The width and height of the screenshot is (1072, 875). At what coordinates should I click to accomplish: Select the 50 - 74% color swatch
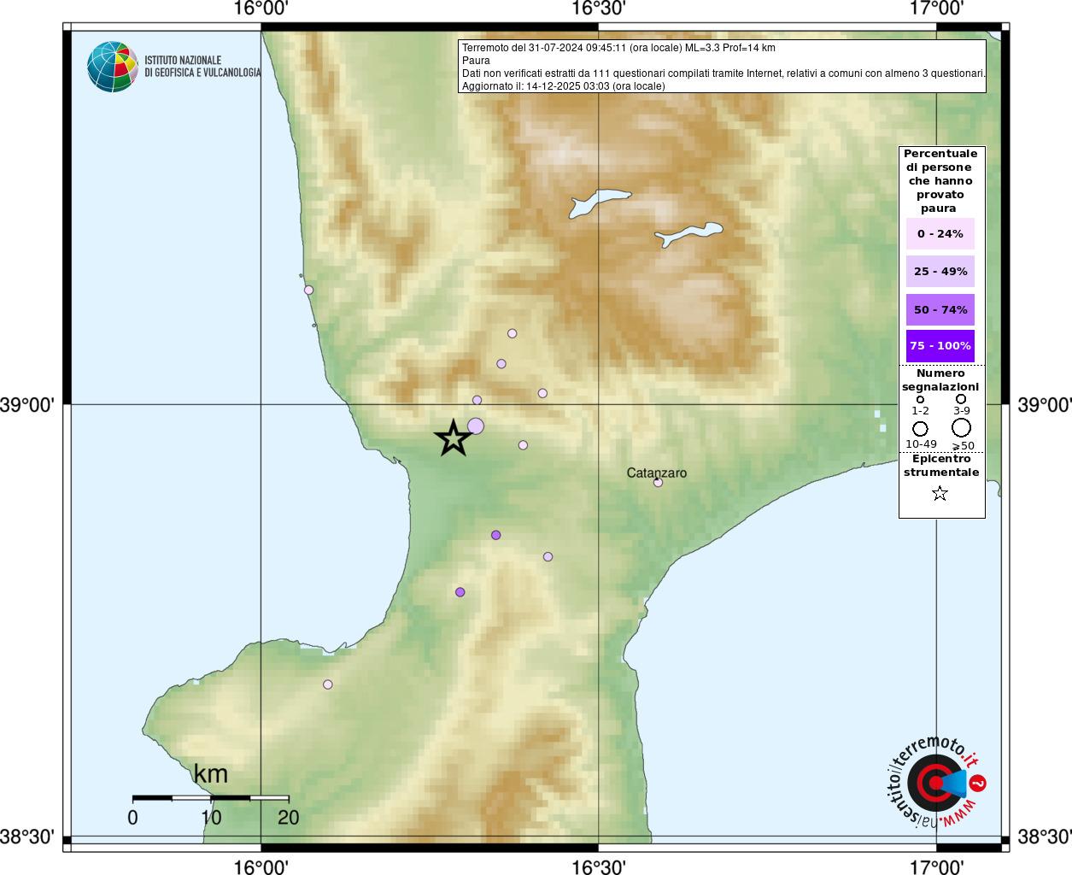(940, 309)
